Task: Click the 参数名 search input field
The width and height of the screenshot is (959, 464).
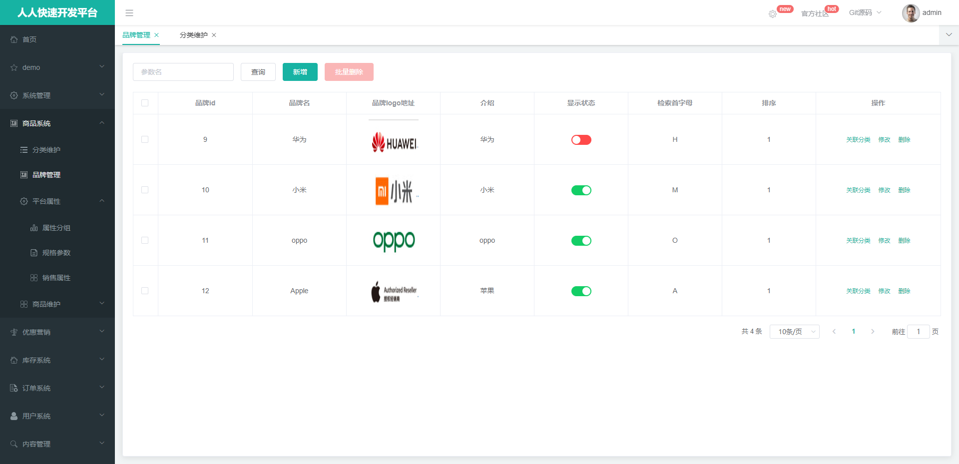Action: (x=183, y=72)
